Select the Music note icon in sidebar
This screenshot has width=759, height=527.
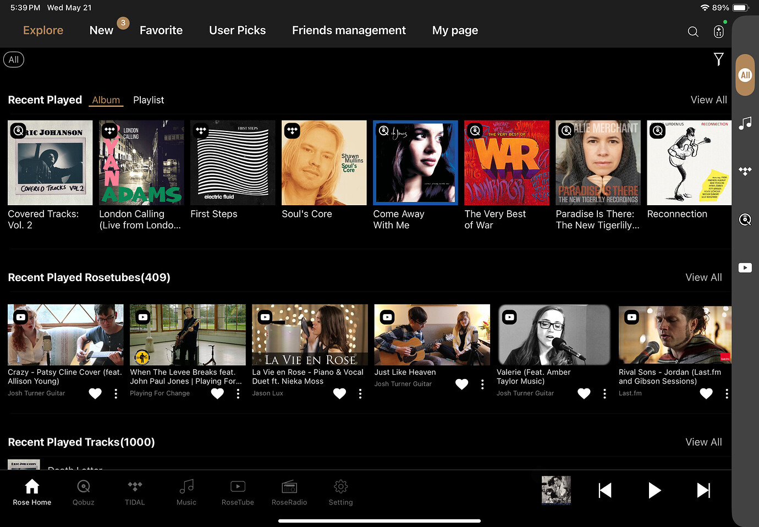point(745,123)
